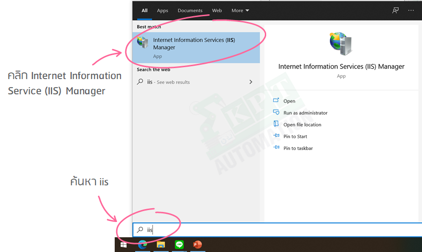Click Run as administrator
This screenshot has width=422, height=252.
pyautogui.click(x=305, y=113)
